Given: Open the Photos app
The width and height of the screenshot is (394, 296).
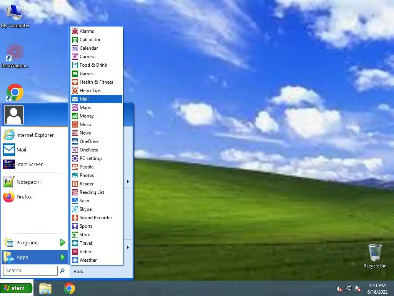Looking at the screenshot, I should pos(97,175).
